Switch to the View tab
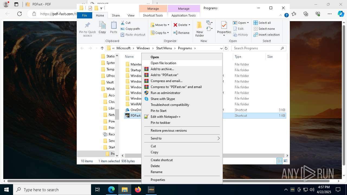Image resolution: width=347 pixels, height=195 pixels. 131,15
